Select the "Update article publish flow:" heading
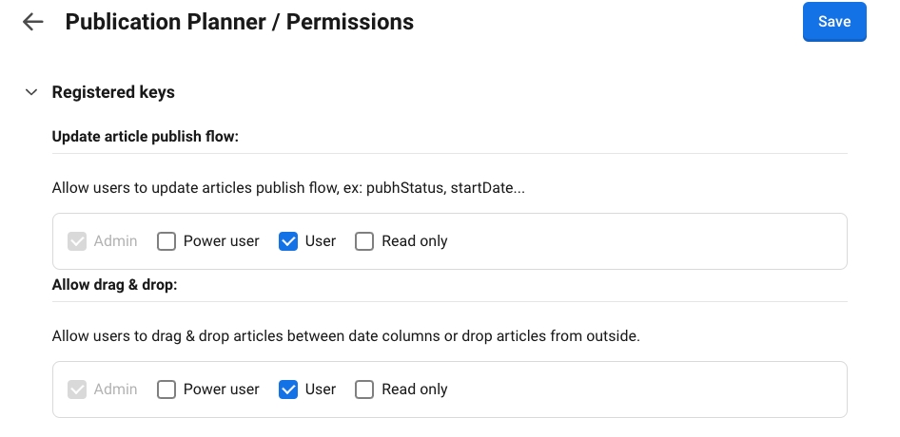This screenshot has width=900, height=437. click(x=145, y=137)
